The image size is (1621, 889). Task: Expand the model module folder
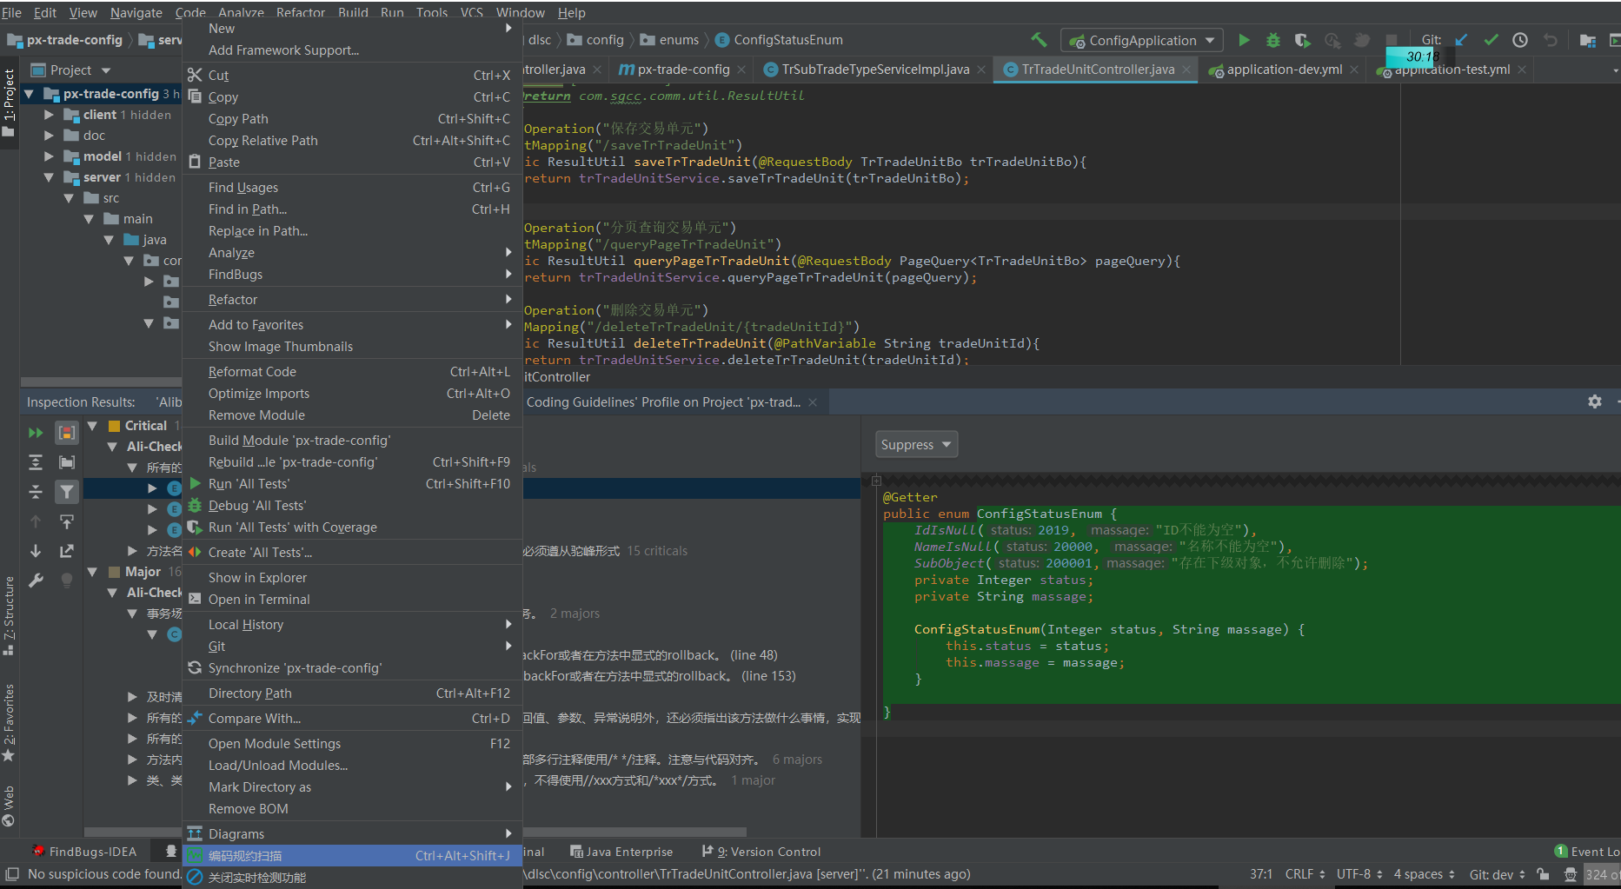[x=49, y=156]
